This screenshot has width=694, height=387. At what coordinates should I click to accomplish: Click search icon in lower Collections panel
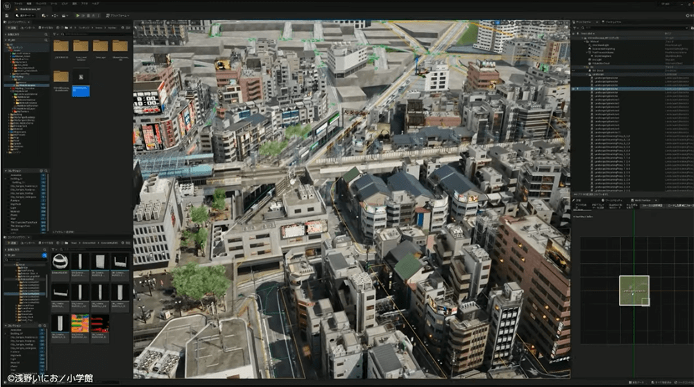pyautogui.click(x=46, y=325)
